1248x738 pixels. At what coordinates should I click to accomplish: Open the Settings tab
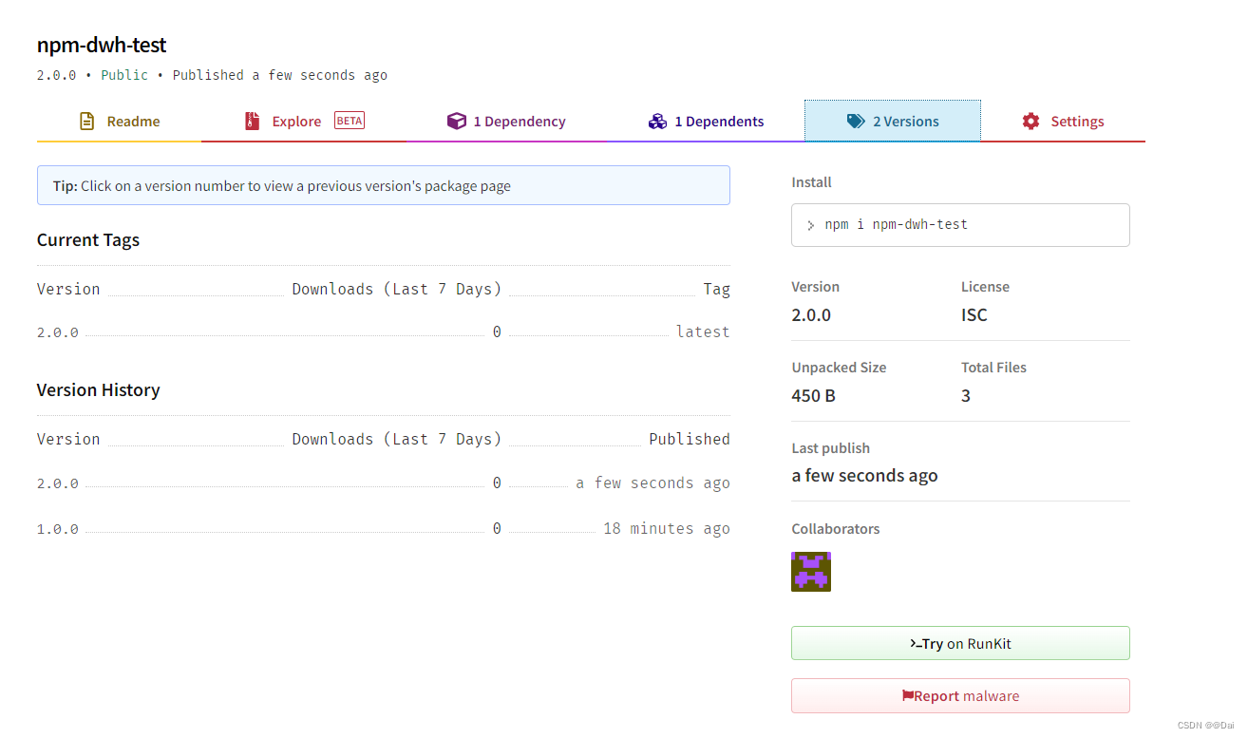click(x=1063, y=122)
